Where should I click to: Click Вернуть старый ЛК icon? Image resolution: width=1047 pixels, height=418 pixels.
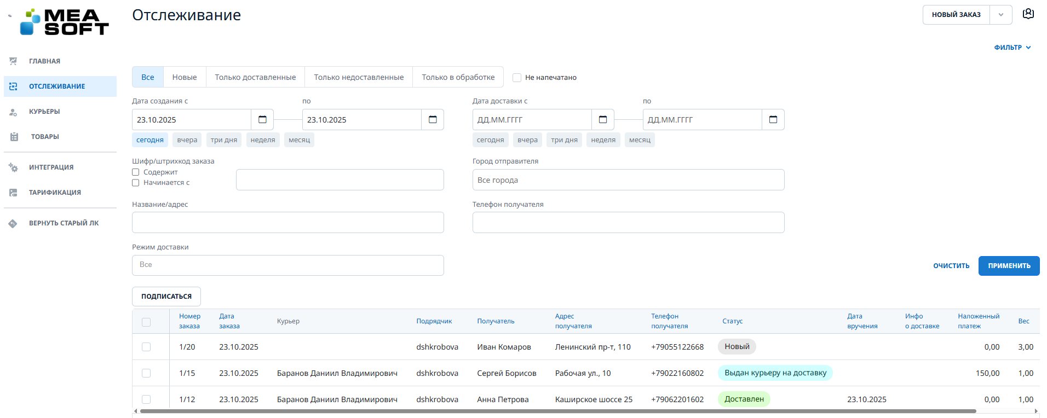pos(13,223)
